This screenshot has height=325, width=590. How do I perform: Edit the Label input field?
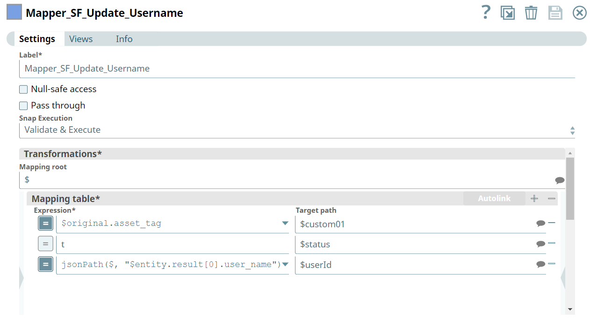point(297,69)
